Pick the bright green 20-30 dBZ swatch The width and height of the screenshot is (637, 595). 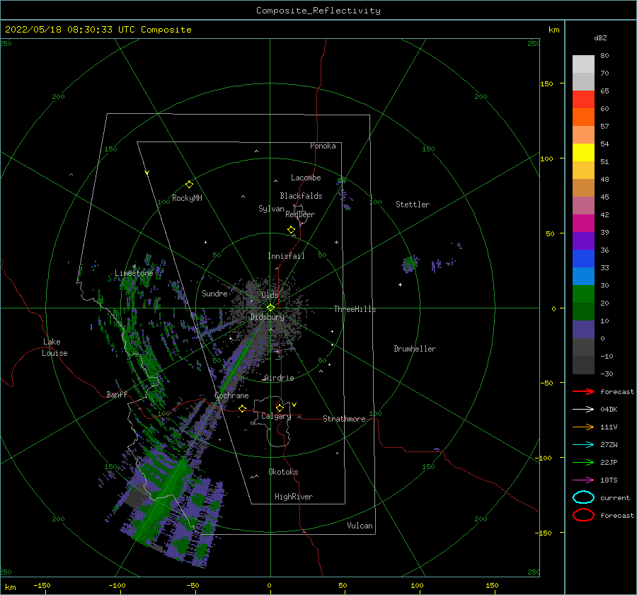coord(583,294)
